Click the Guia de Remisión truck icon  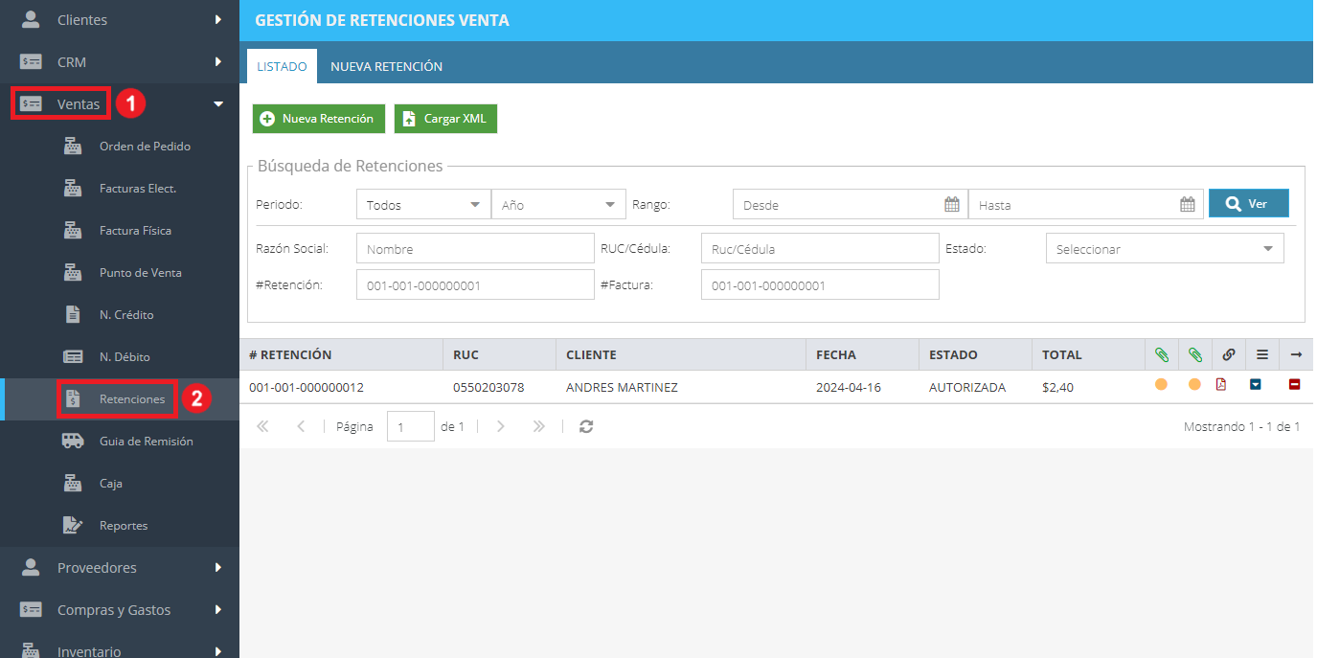coord(73,441)
